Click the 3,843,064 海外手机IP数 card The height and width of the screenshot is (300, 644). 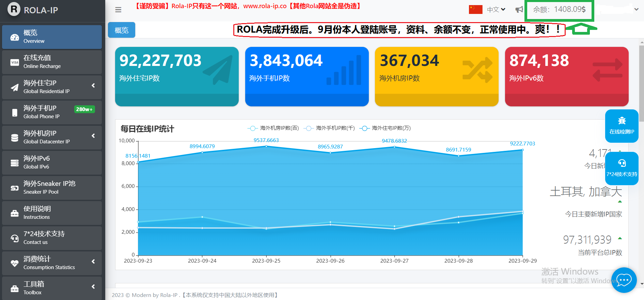tap(307, 76)
